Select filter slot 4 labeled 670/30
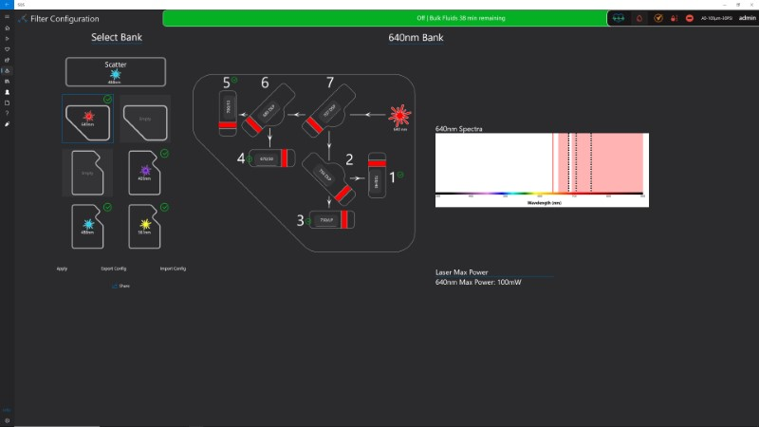The width and height of the screenshot is (759, 427). click(271, 158)
